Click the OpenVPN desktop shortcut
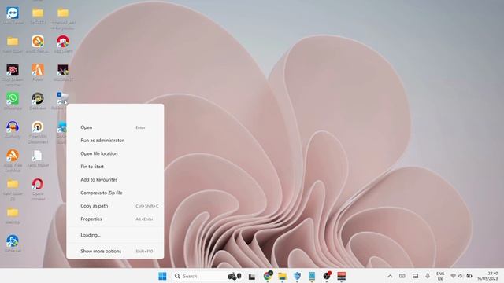The height and width of the screenshot is (283, 504). [38, 127]
